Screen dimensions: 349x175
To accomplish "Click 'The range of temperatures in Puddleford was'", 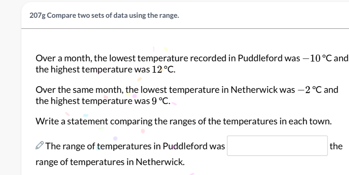I will [136, 147].
